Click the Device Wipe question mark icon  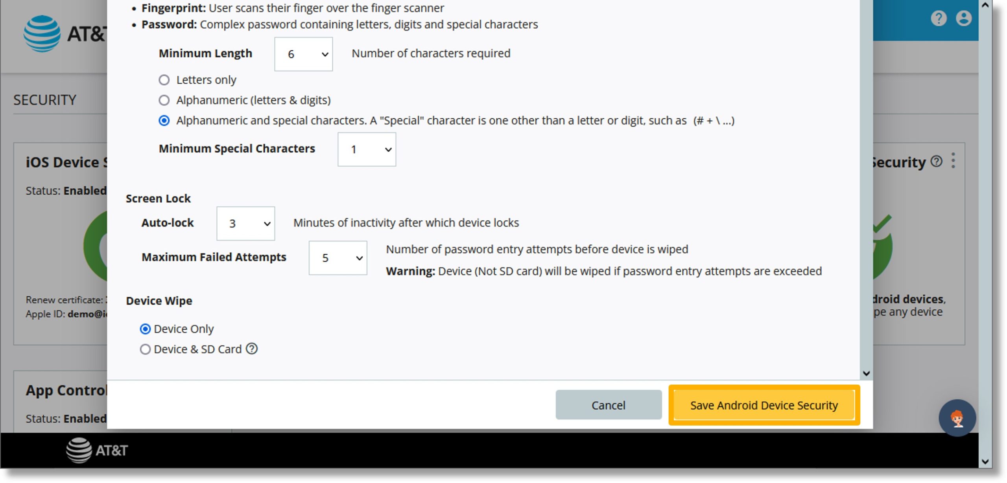point(251,348)
